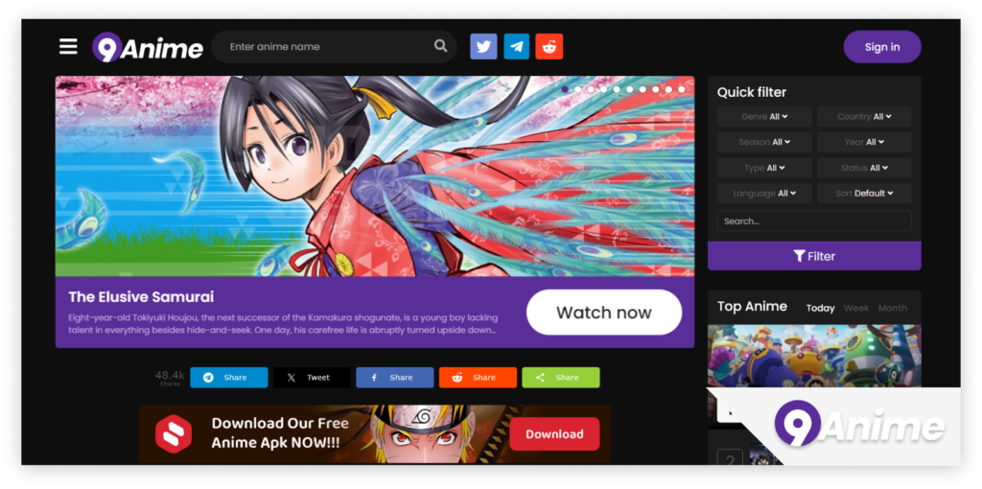Expand the Type filter dropdown
The width and height of the screenshot is (982, 489).
point(764,168)
